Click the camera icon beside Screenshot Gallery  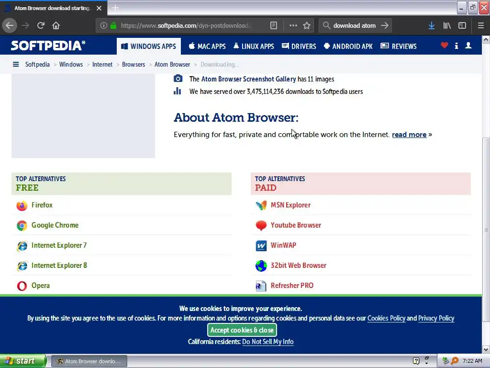pos(178,78)
